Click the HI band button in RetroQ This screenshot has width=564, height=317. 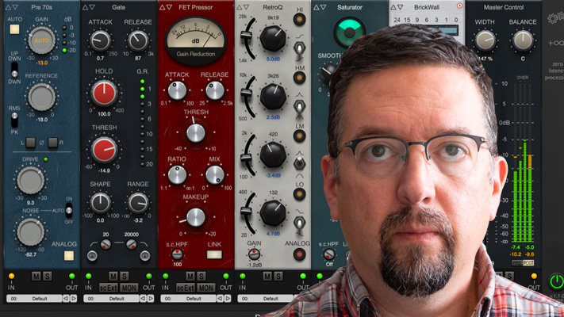(300, 10)
